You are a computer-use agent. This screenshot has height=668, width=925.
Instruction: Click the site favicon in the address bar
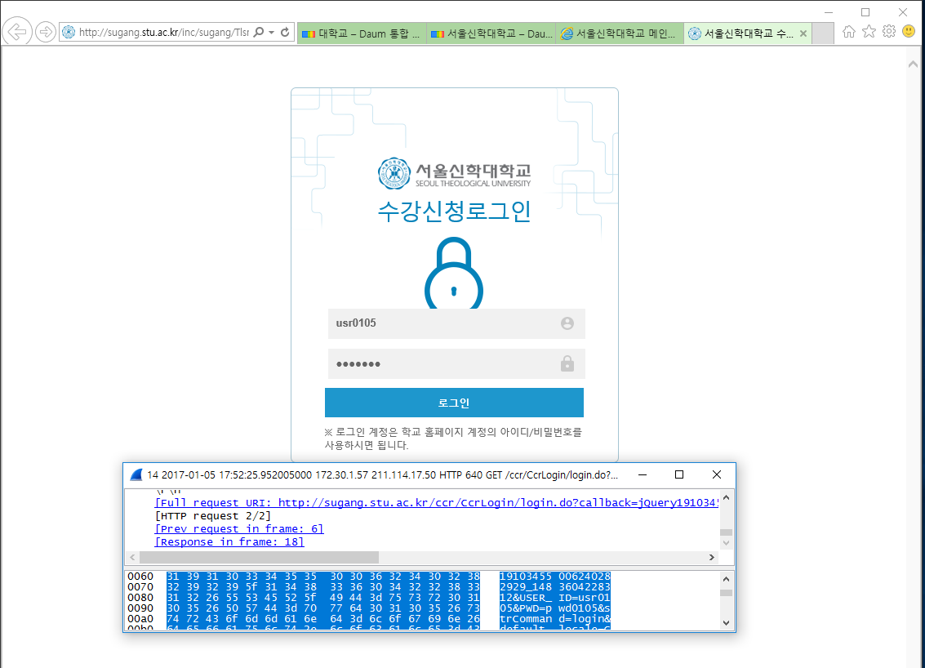click(x=69, y=33)
